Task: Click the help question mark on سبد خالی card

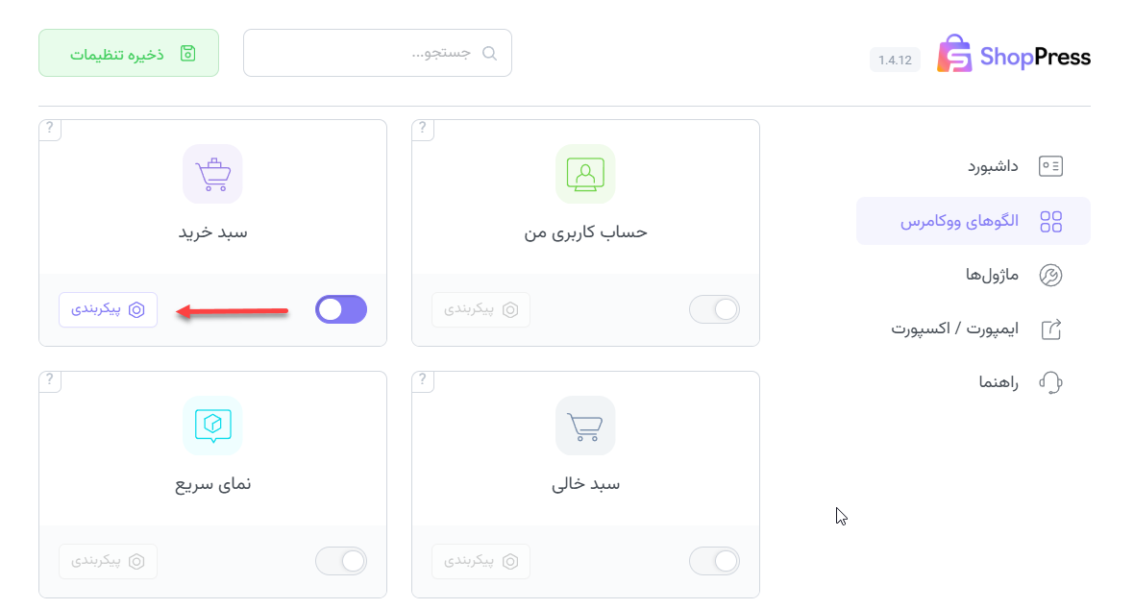Action: [423, 381]
